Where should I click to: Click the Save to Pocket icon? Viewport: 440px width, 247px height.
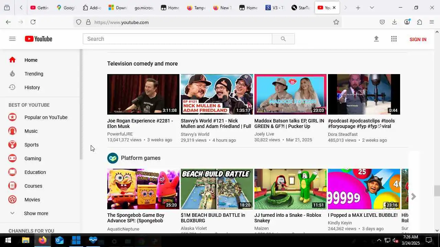tap(382, 22)
